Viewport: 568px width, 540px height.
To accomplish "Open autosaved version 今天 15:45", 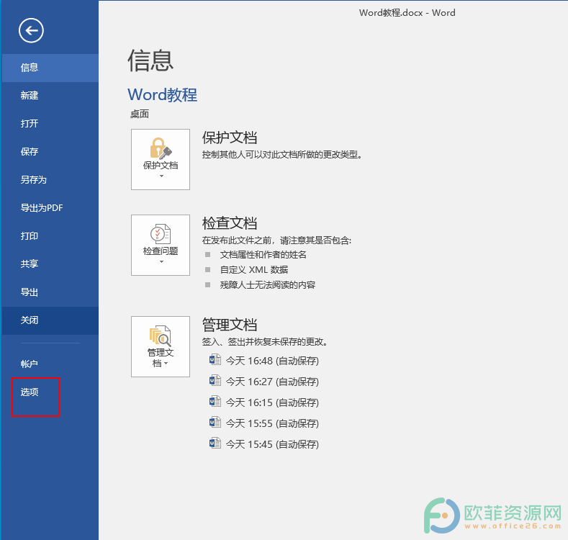I will [x=272, y=444].
